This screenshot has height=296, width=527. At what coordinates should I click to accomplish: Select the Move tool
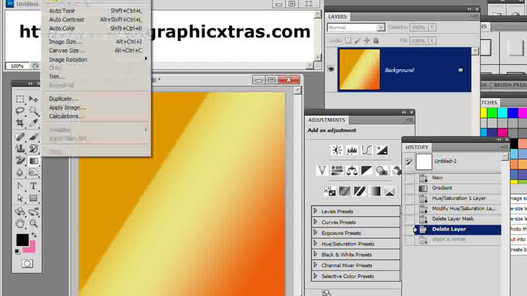tap(34, 99)
